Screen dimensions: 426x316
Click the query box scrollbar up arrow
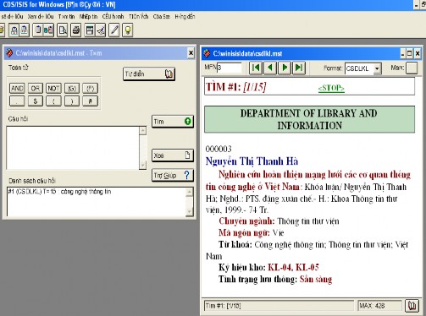[x=143, y=131]
